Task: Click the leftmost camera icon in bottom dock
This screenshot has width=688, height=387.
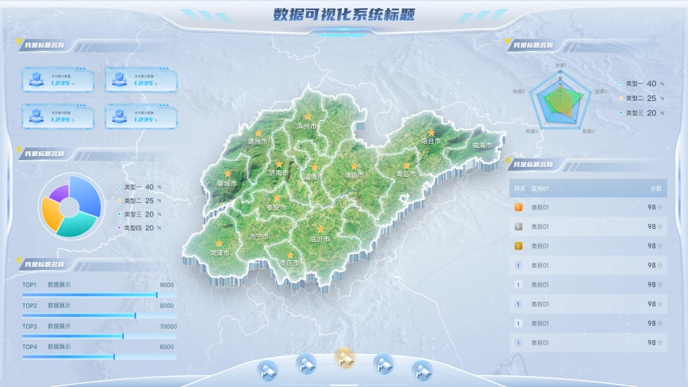Action: click(x=267, y=371)
